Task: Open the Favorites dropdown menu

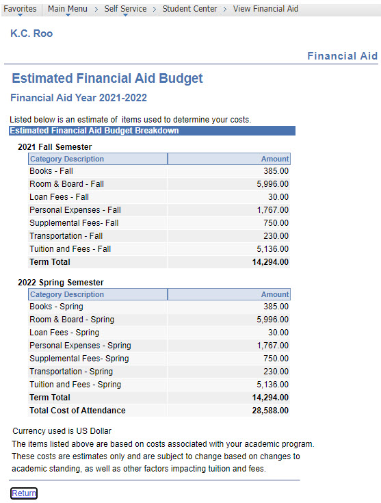Action: 20,9
